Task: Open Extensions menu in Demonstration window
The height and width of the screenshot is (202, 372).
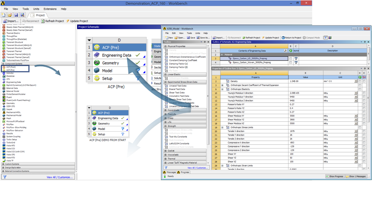Action: click(x=50, y=9)
